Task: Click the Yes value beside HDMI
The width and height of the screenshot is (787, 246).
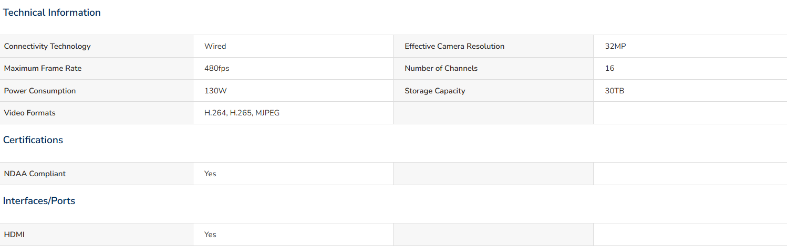Action: point(210,234)
